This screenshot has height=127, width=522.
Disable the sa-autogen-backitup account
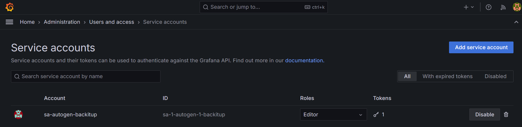(484, 114)
